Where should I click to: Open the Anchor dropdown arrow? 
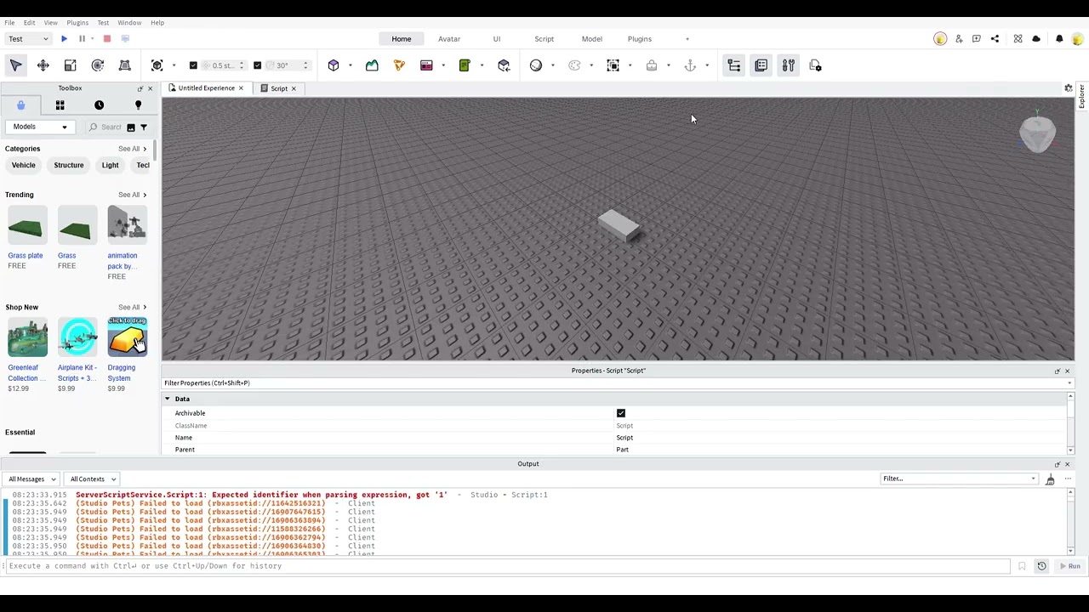point(706,65)
